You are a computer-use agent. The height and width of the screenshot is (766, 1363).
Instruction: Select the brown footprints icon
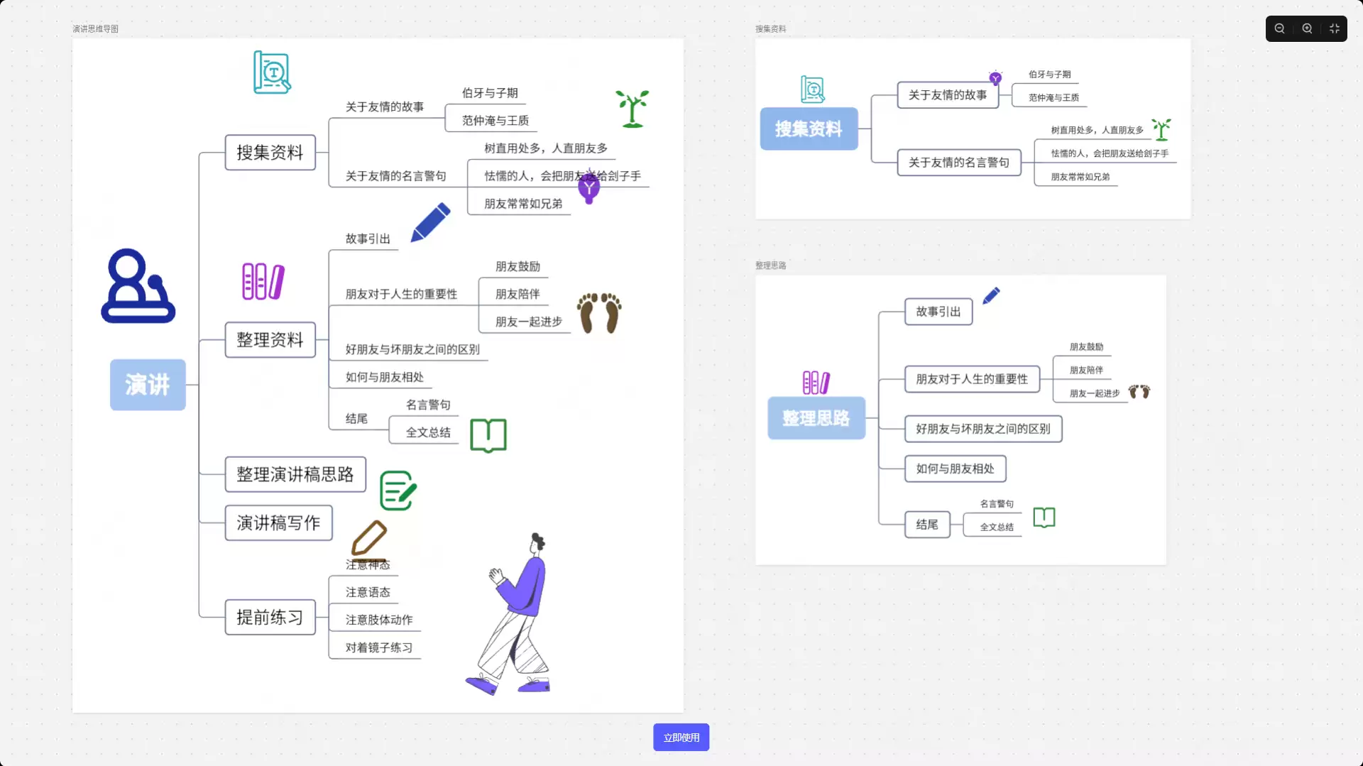click(599, 313)
